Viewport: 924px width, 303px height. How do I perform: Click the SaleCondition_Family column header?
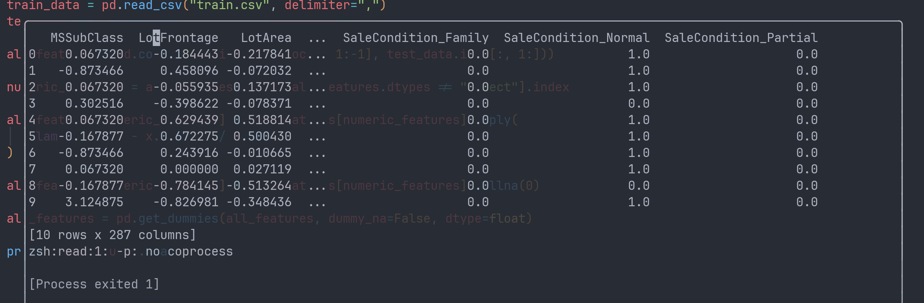[x=416, y=38]
